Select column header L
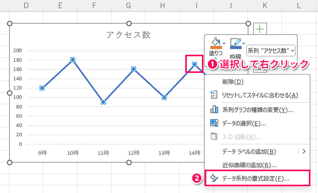This screenshot has height=193, width=318. point(299,6)
